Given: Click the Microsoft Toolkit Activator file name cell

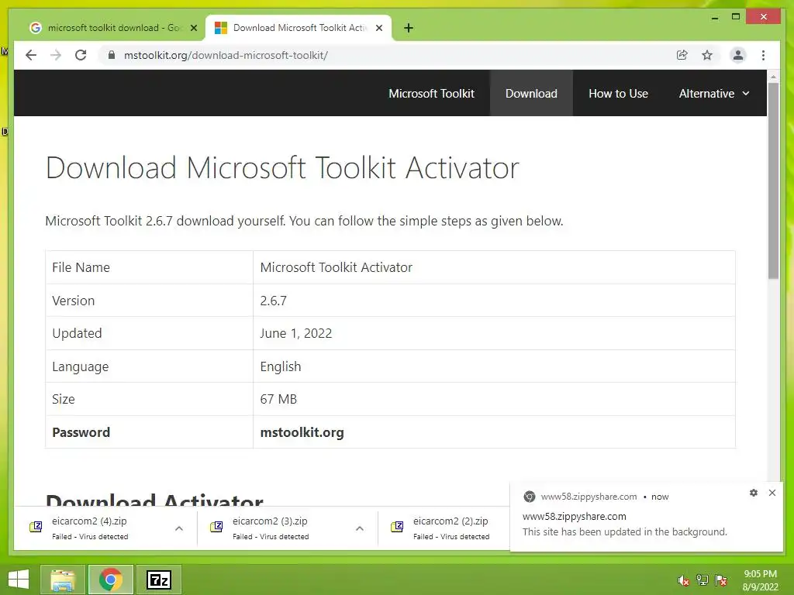Looking at the screenshot, I should (x=494, y=267).
